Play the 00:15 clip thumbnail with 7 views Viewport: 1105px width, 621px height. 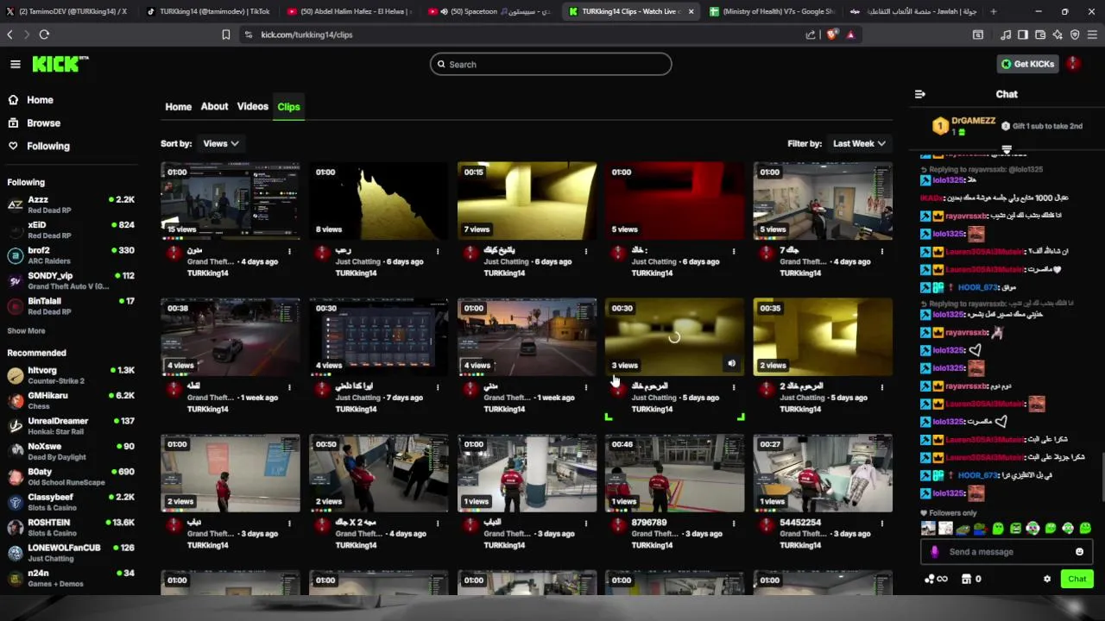tap(527, 200)
